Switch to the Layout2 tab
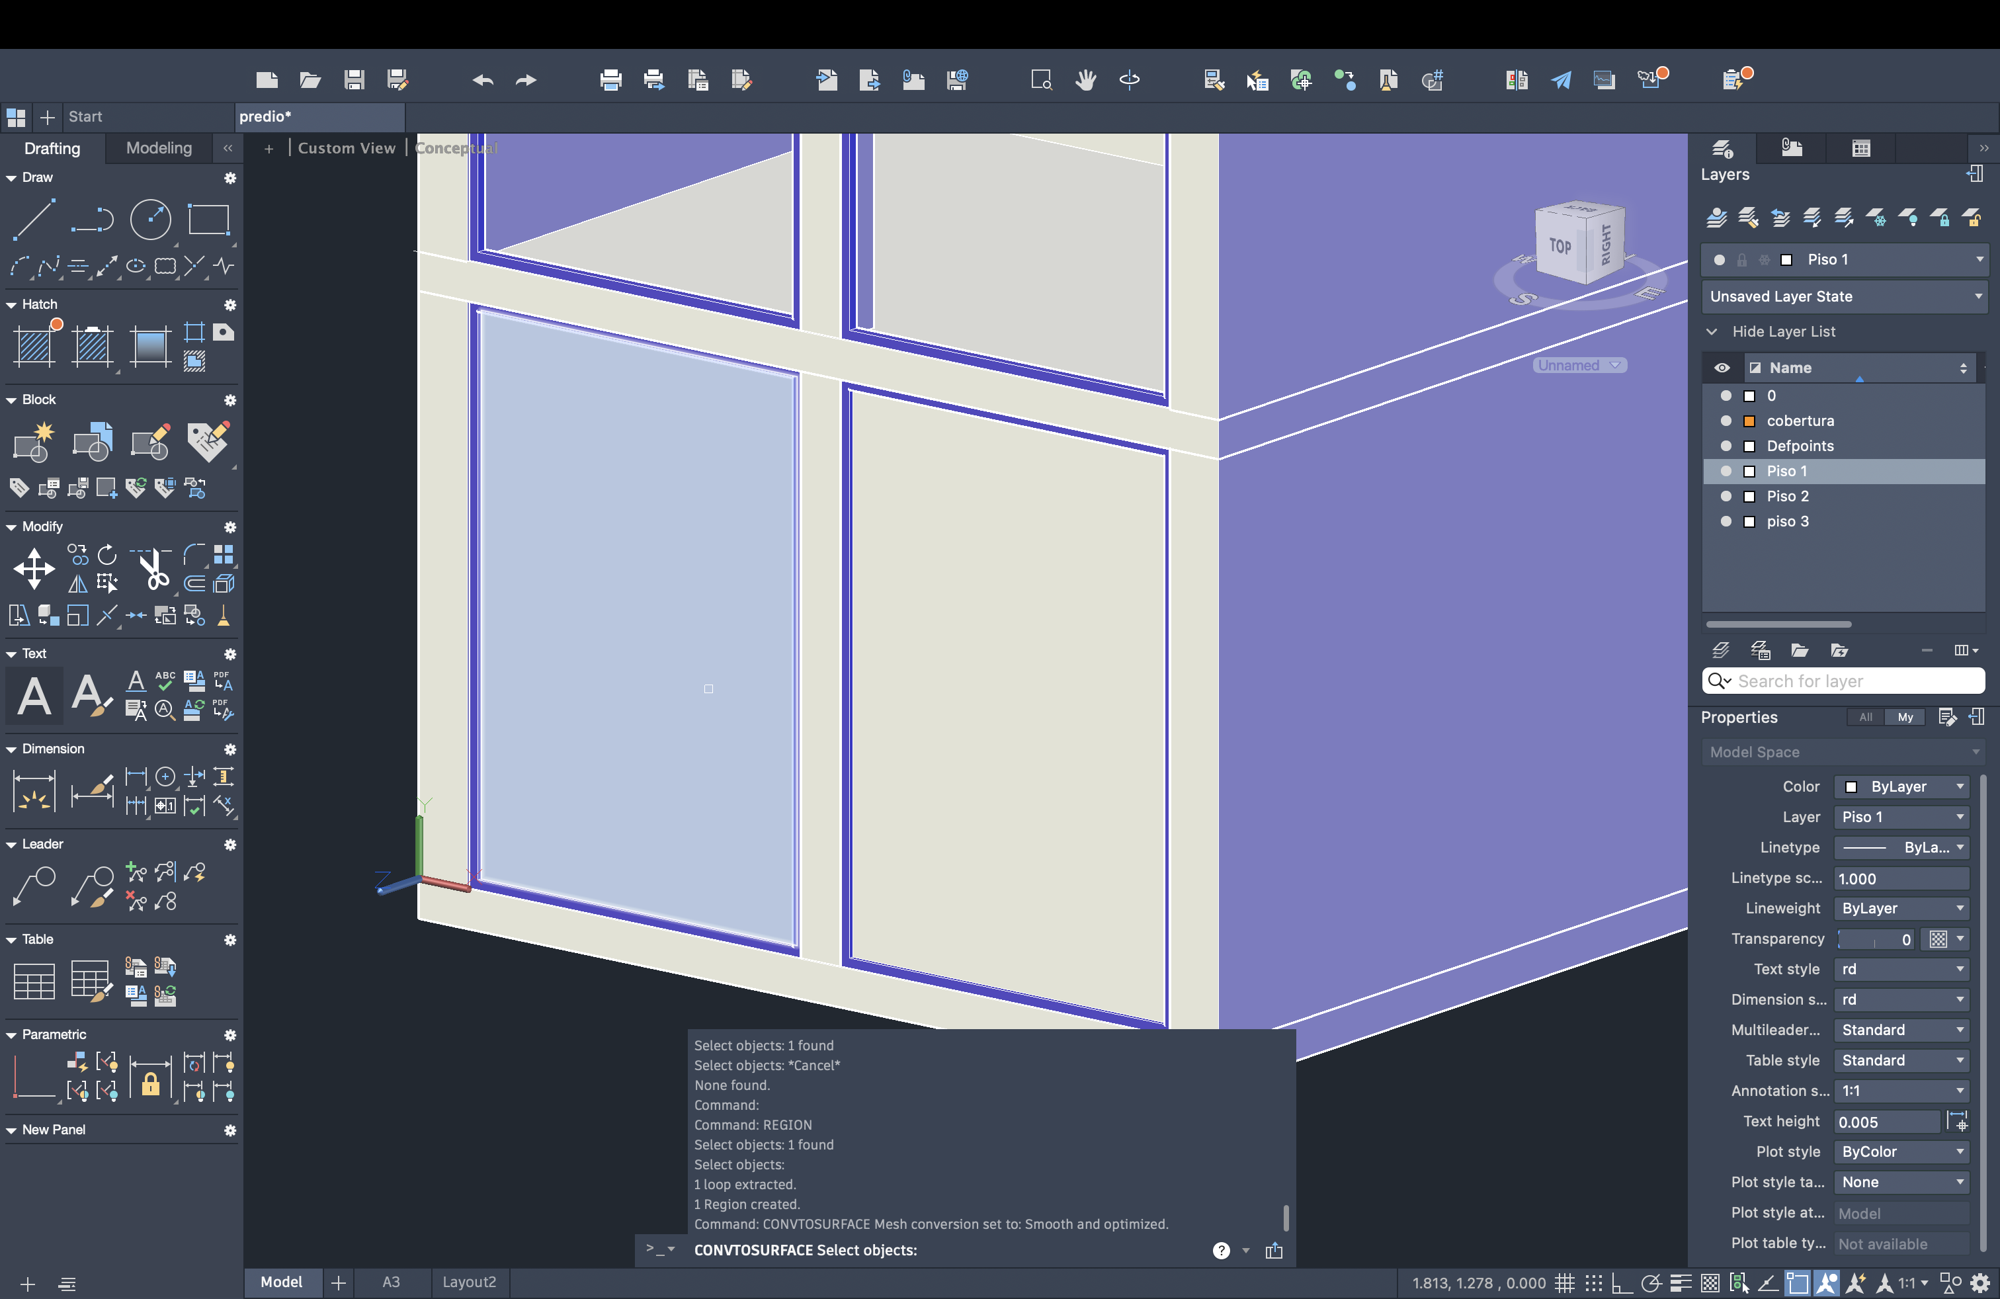Image resolution: width=2000 pixels, height=1299 pixels. [469, 1281]
